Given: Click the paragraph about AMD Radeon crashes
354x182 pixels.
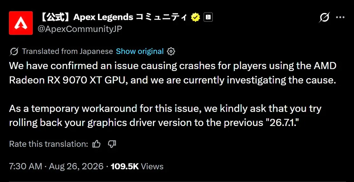Looking at the screenshot, I should click(x=173, y=72).
